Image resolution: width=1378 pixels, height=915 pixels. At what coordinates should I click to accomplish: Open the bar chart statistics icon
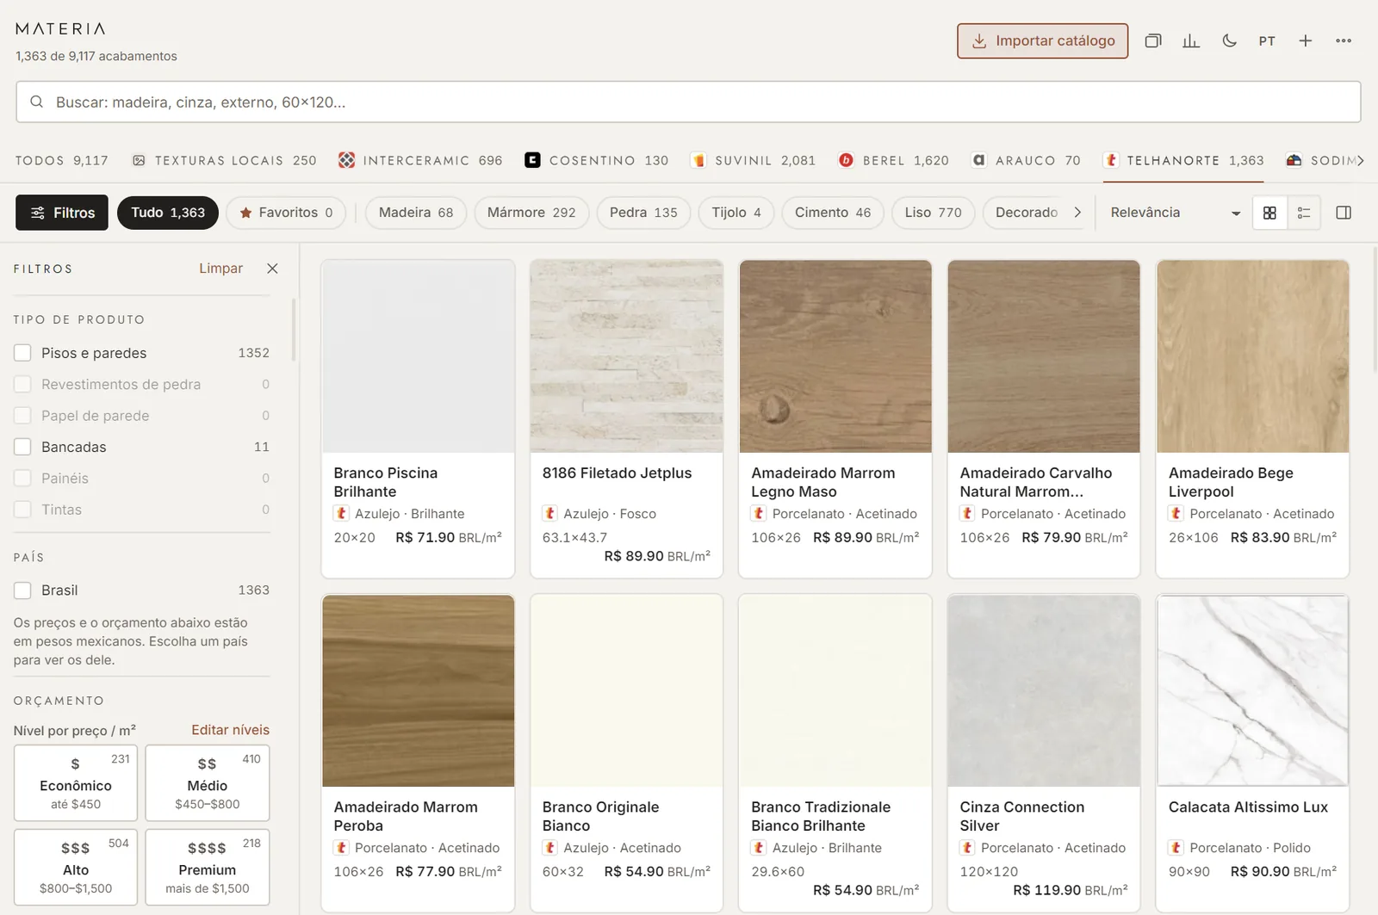[x=1191, y=40]
